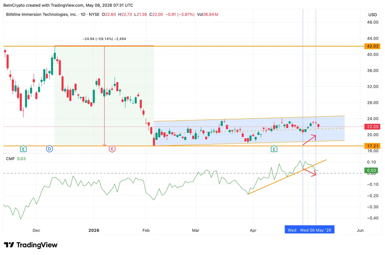This screenshot has height=255, width=385.
Task: Click the -24.94 (-59.14%) measurement label
Action: point(104,39)
